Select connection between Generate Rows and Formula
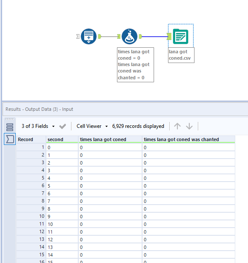Screen dimensions: 248x263 click(109, 36)
